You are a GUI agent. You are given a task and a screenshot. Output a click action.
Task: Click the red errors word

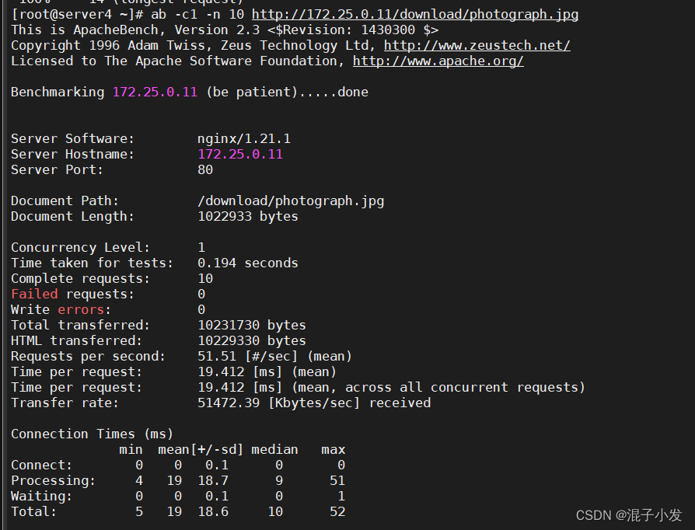click(x=81, y=309)
